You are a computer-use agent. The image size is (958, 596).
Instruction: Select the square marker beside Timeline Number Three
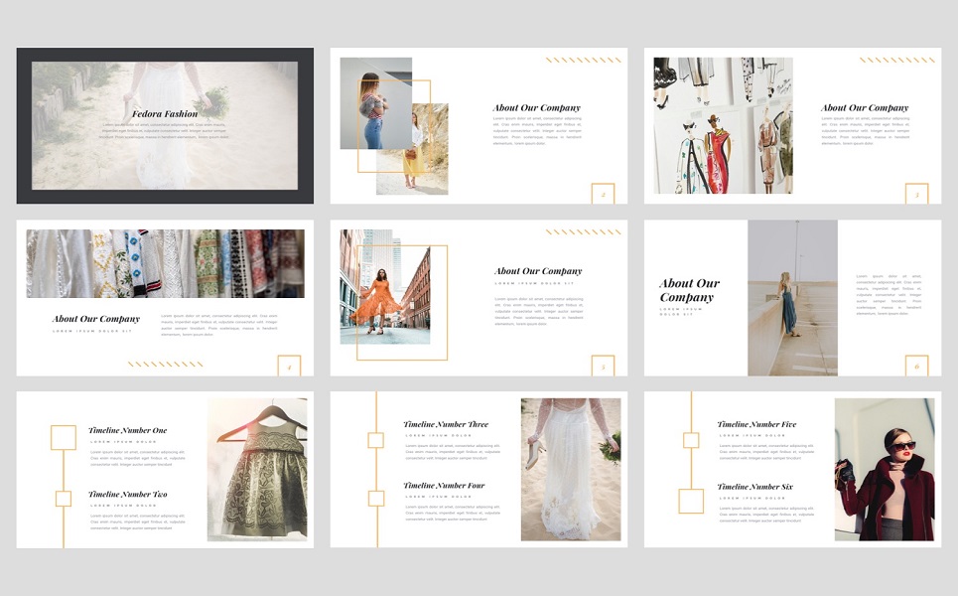(375, 440)
